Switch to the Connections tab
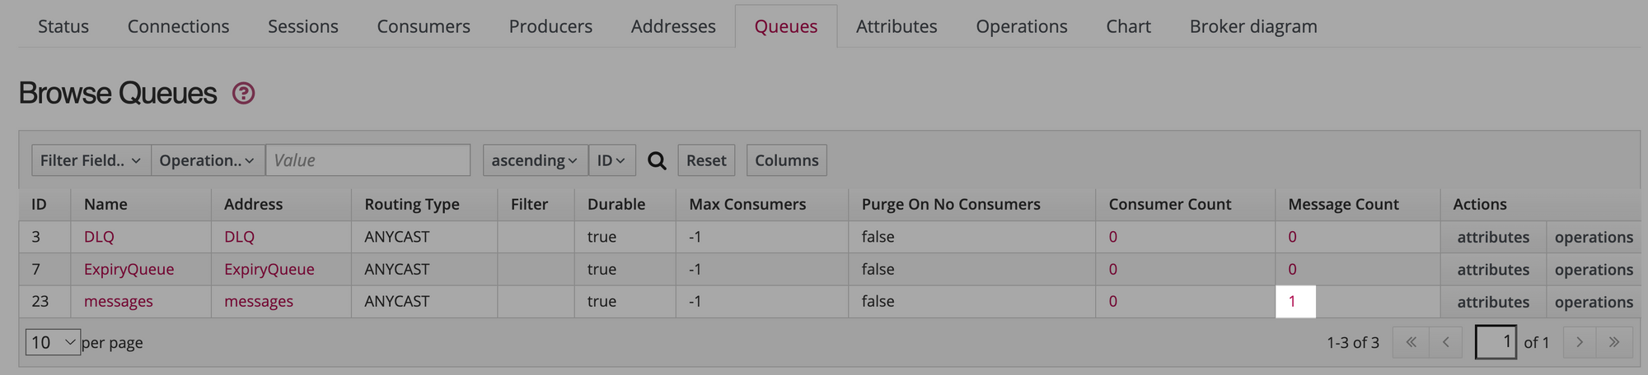 (x=178, y=26)
